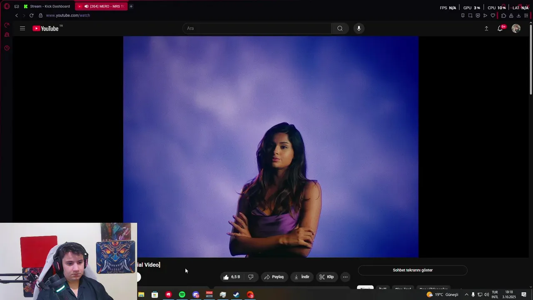Open Microsoft Store from the taskbar
This screenshot has height=300, width=533.
(155, 295)
